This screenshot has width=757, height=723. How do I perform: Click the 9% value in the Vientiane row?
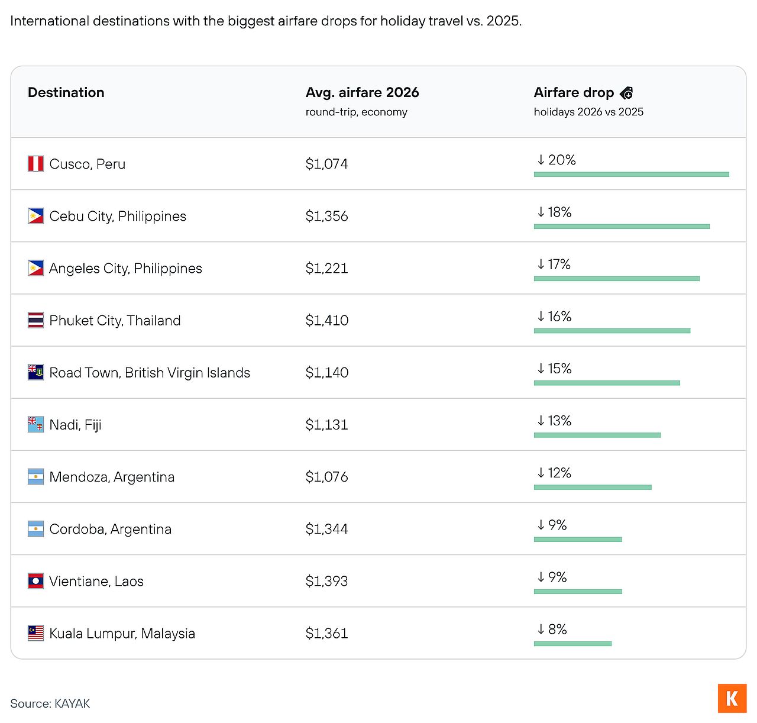coord(558,577)
